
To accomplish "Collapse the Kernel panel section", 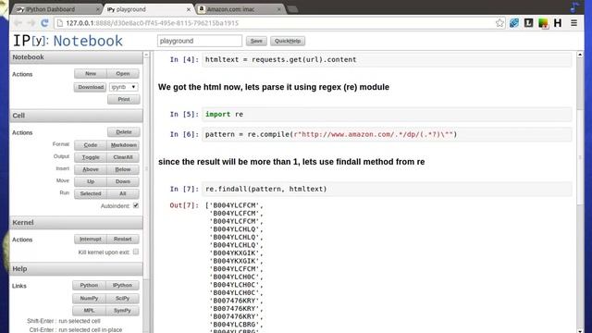I will [x=76, y=222].
